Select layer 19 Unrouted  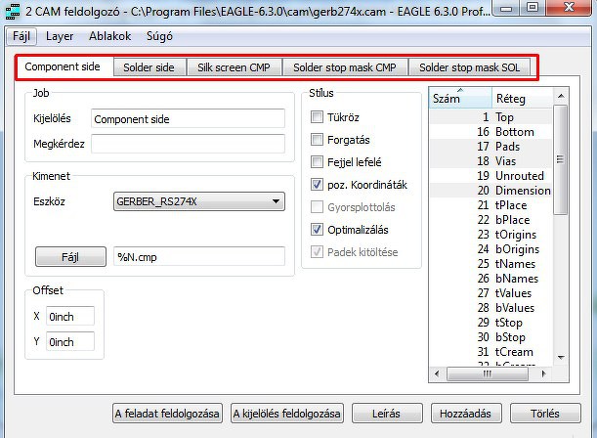[490, 176]
